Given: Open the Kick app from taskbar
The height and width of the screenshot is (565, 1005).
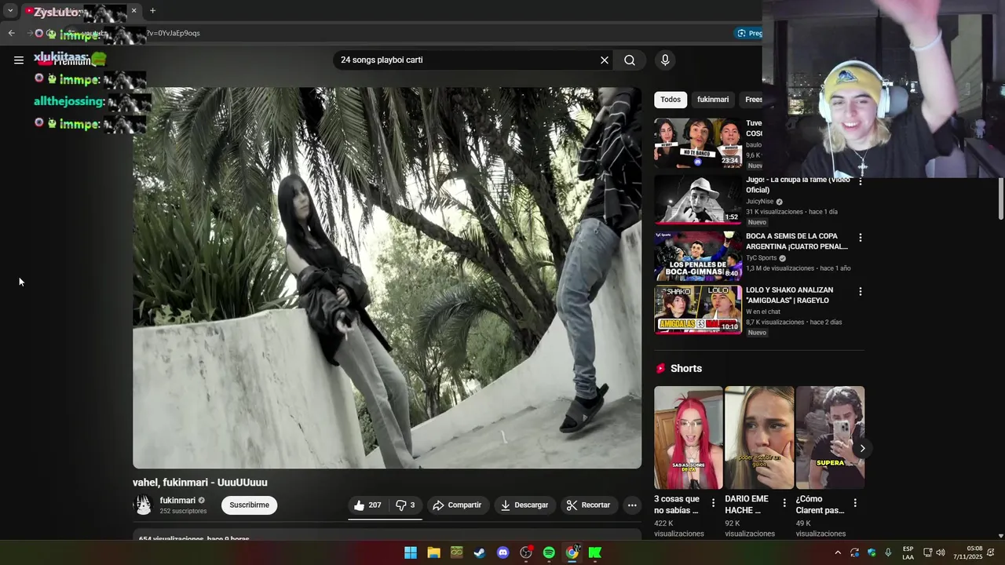Looking at the screenshot, I should (595, 552).
